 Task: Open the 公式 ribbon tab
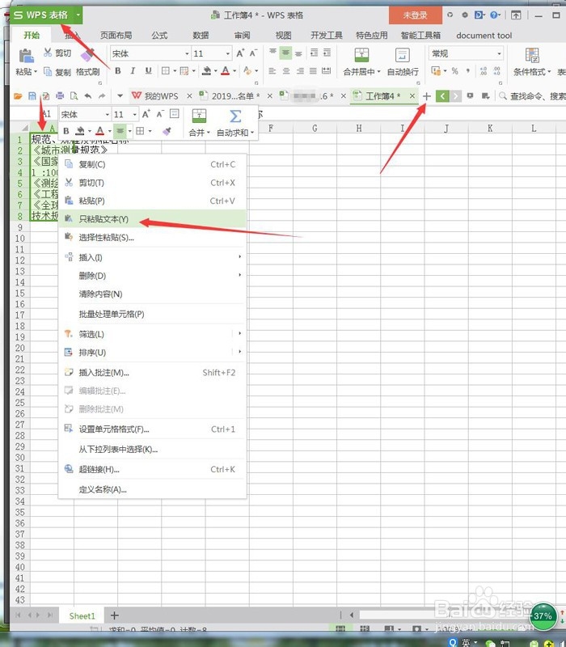click(159, 36)
